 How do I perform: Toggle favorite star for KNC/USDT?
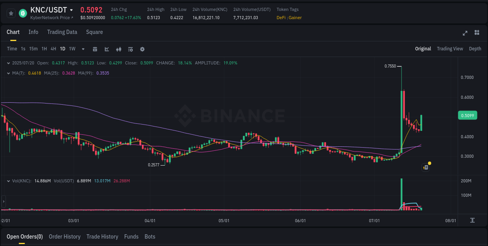[11, 13]
